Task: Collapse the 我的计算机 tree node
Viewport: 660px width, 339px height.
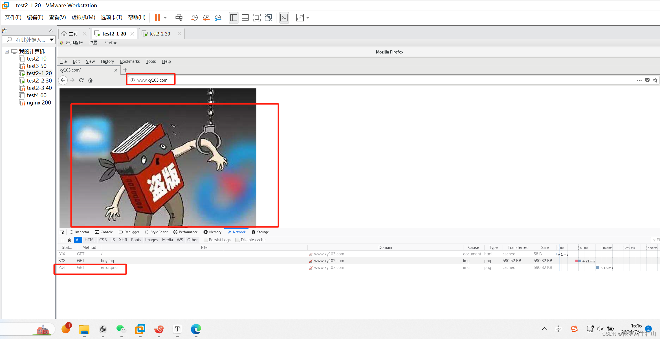Action: 7,52
